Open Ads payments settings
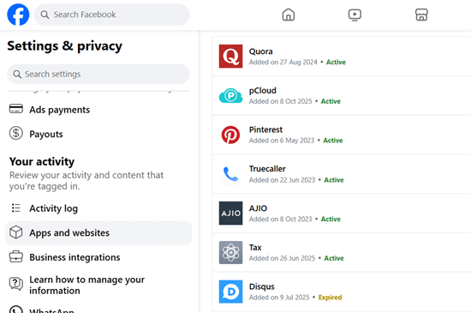 [x=98, y=110]
